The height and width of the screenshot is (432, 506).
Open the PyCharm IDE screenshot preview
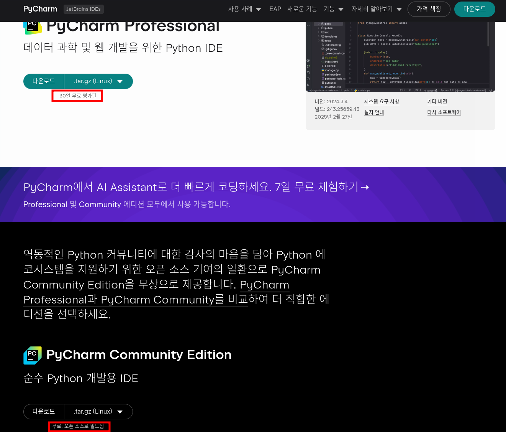point(400,57)
